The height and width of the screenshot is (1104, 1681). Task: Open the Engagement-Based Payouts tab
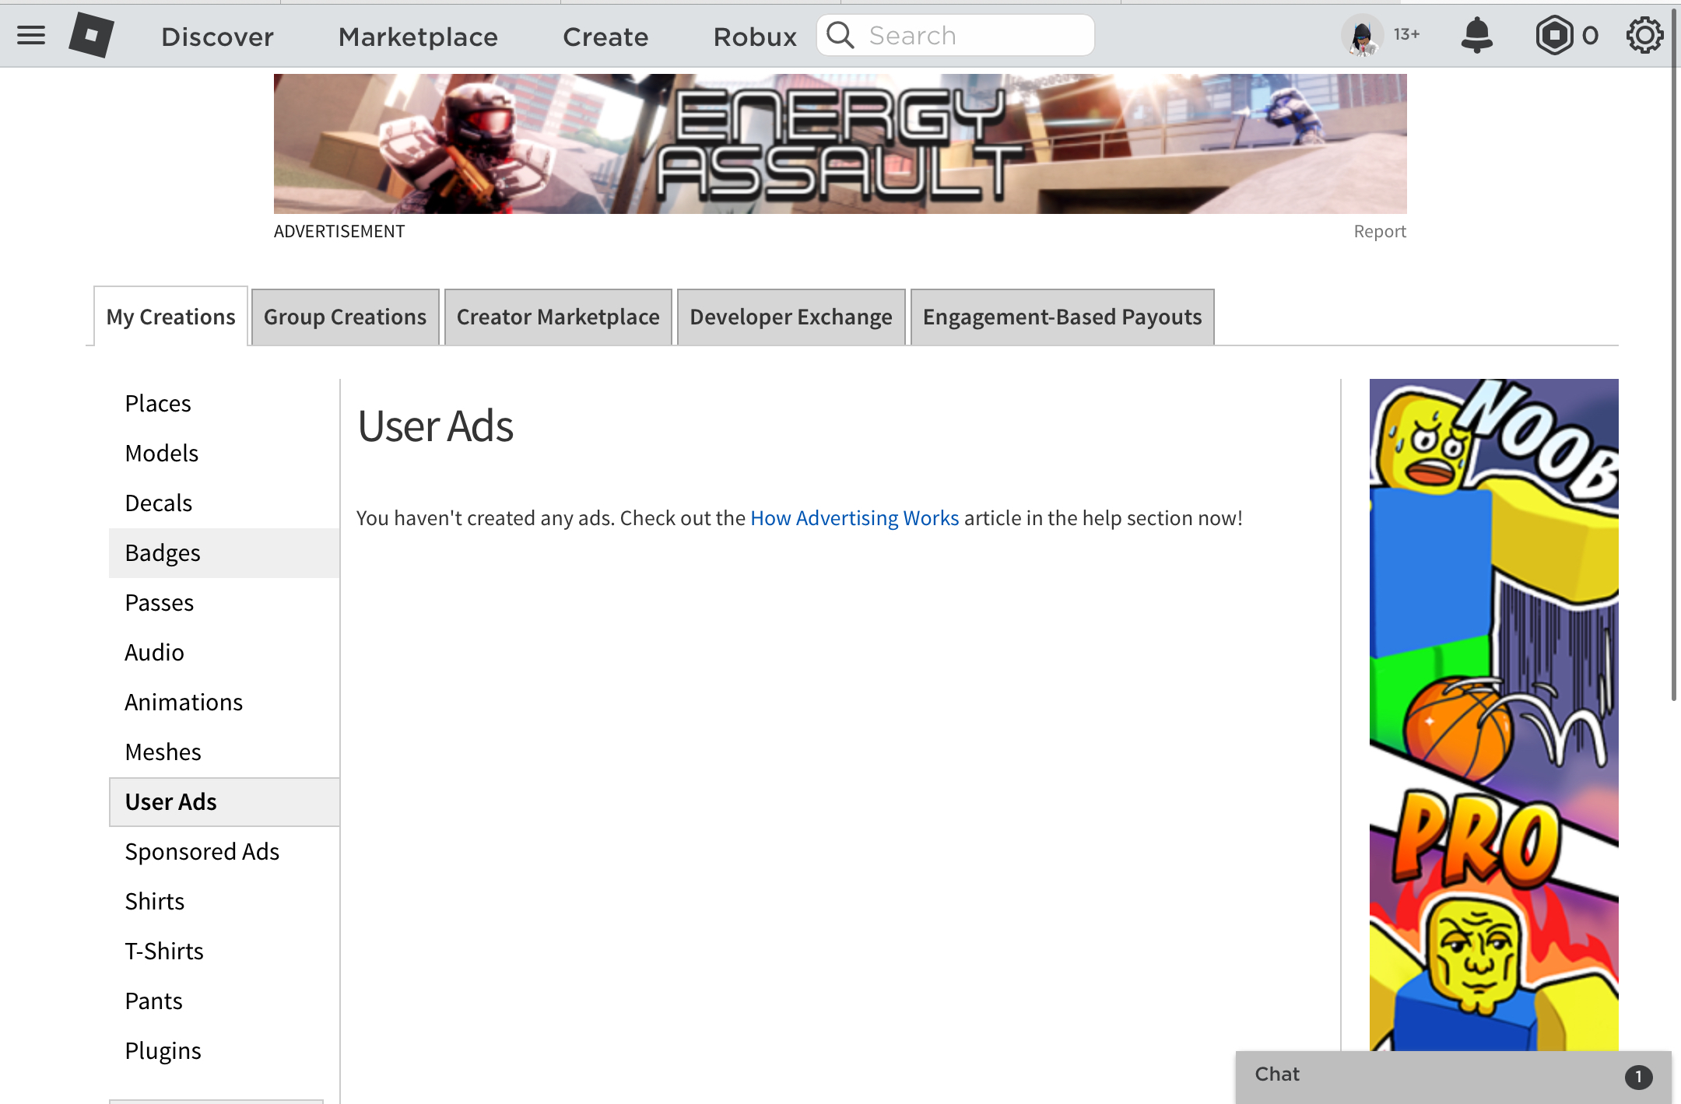click(1062, 317)
